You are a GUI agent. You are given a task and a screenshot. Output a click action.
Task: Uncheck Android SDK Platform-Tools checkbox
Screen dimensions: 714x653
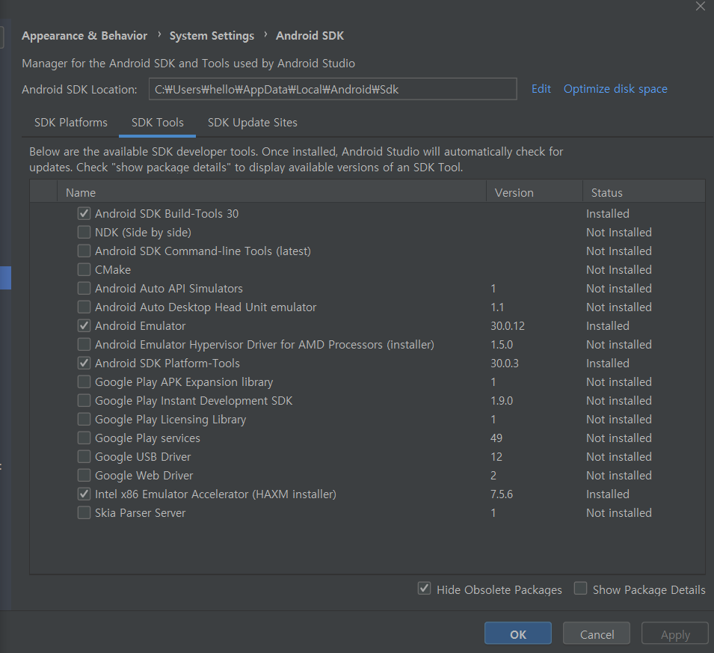tap(84, 363)
